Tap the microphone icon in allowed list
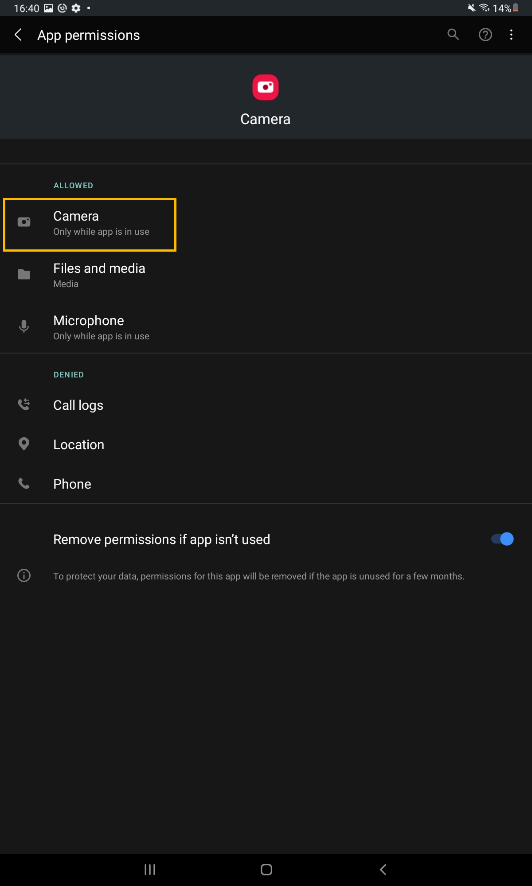532x886 pixels. [x=24, y=327]
